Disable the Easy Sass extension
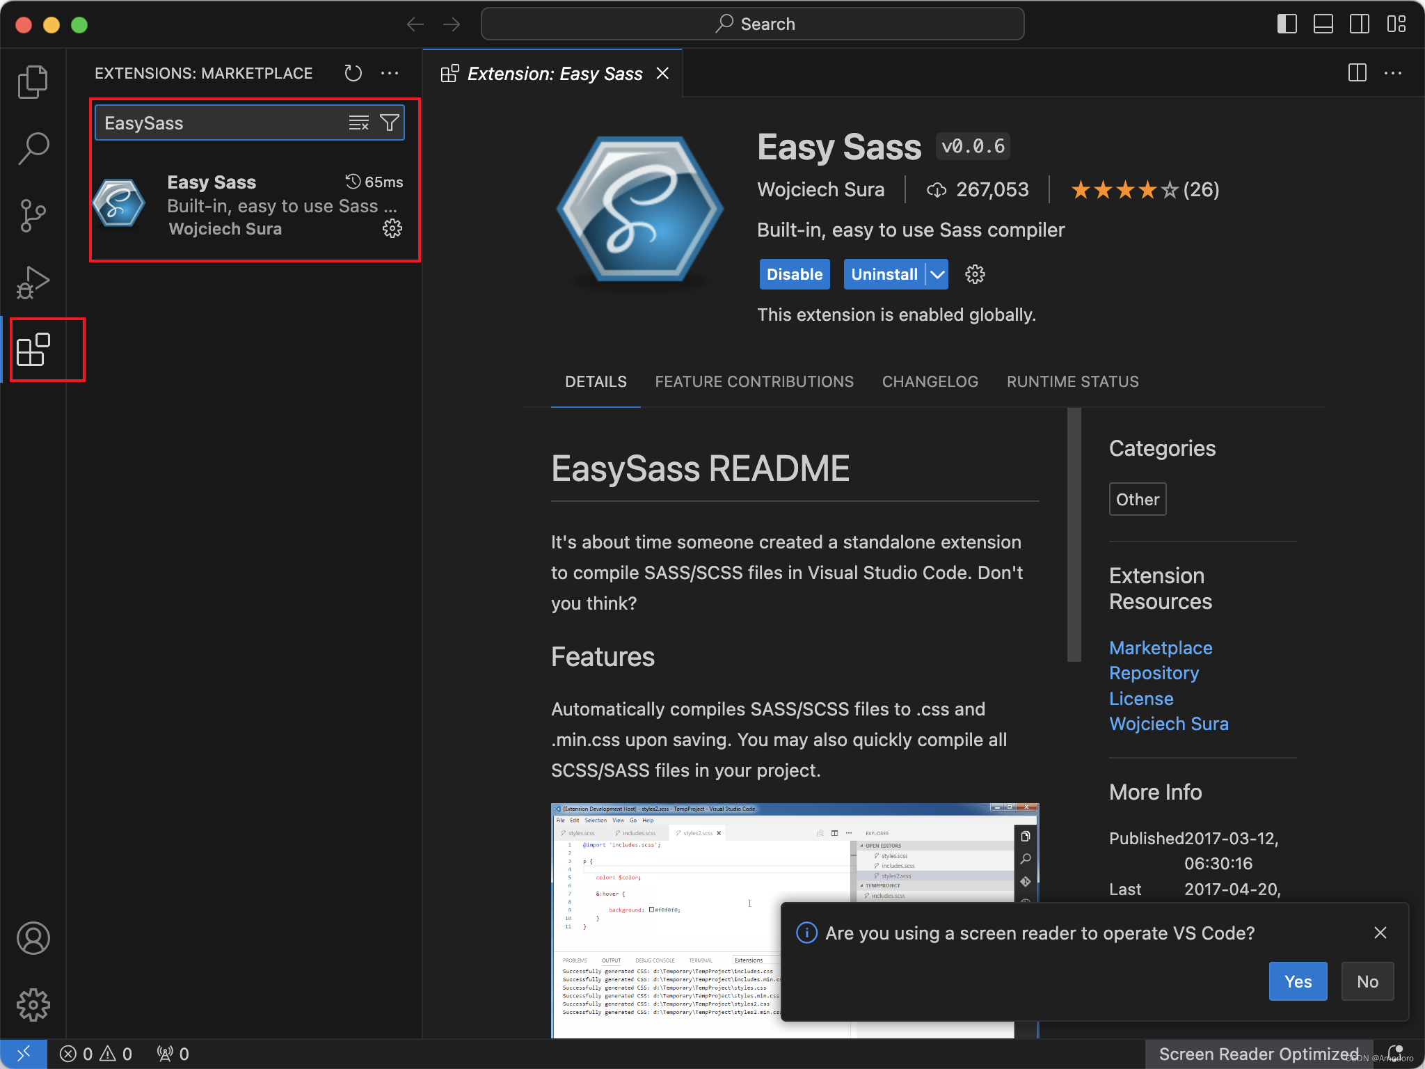Image resolution: width=1425 pixels, height=1069 pixels. click(795, 274)
